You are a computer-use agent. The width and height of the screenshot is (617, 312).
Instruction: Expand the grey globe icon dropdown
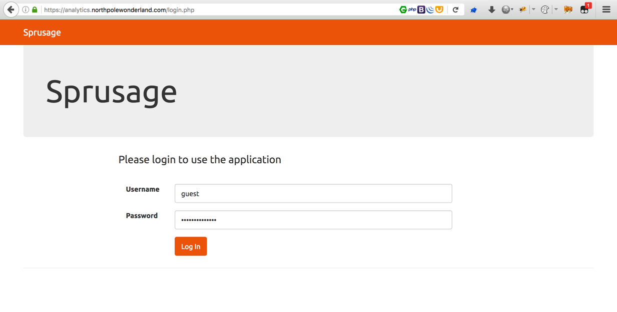click(512, 9)
